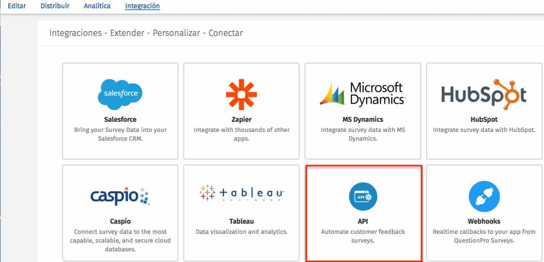Screen dimensions: 544x262
Task: Click the Webhooks plug icon
Action: [484, 196]
